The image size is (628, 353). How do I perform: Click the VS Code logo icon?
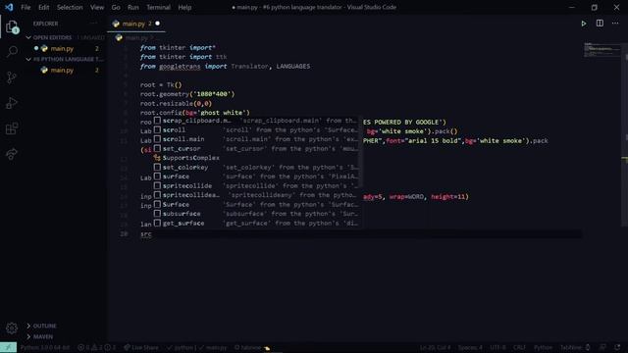9,7
